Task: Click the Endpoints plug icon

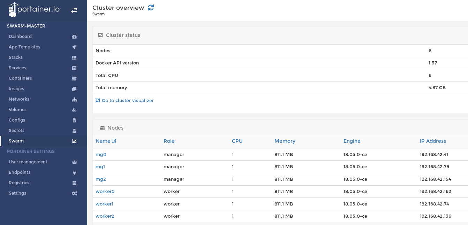Action: click(x=74, y=172)
